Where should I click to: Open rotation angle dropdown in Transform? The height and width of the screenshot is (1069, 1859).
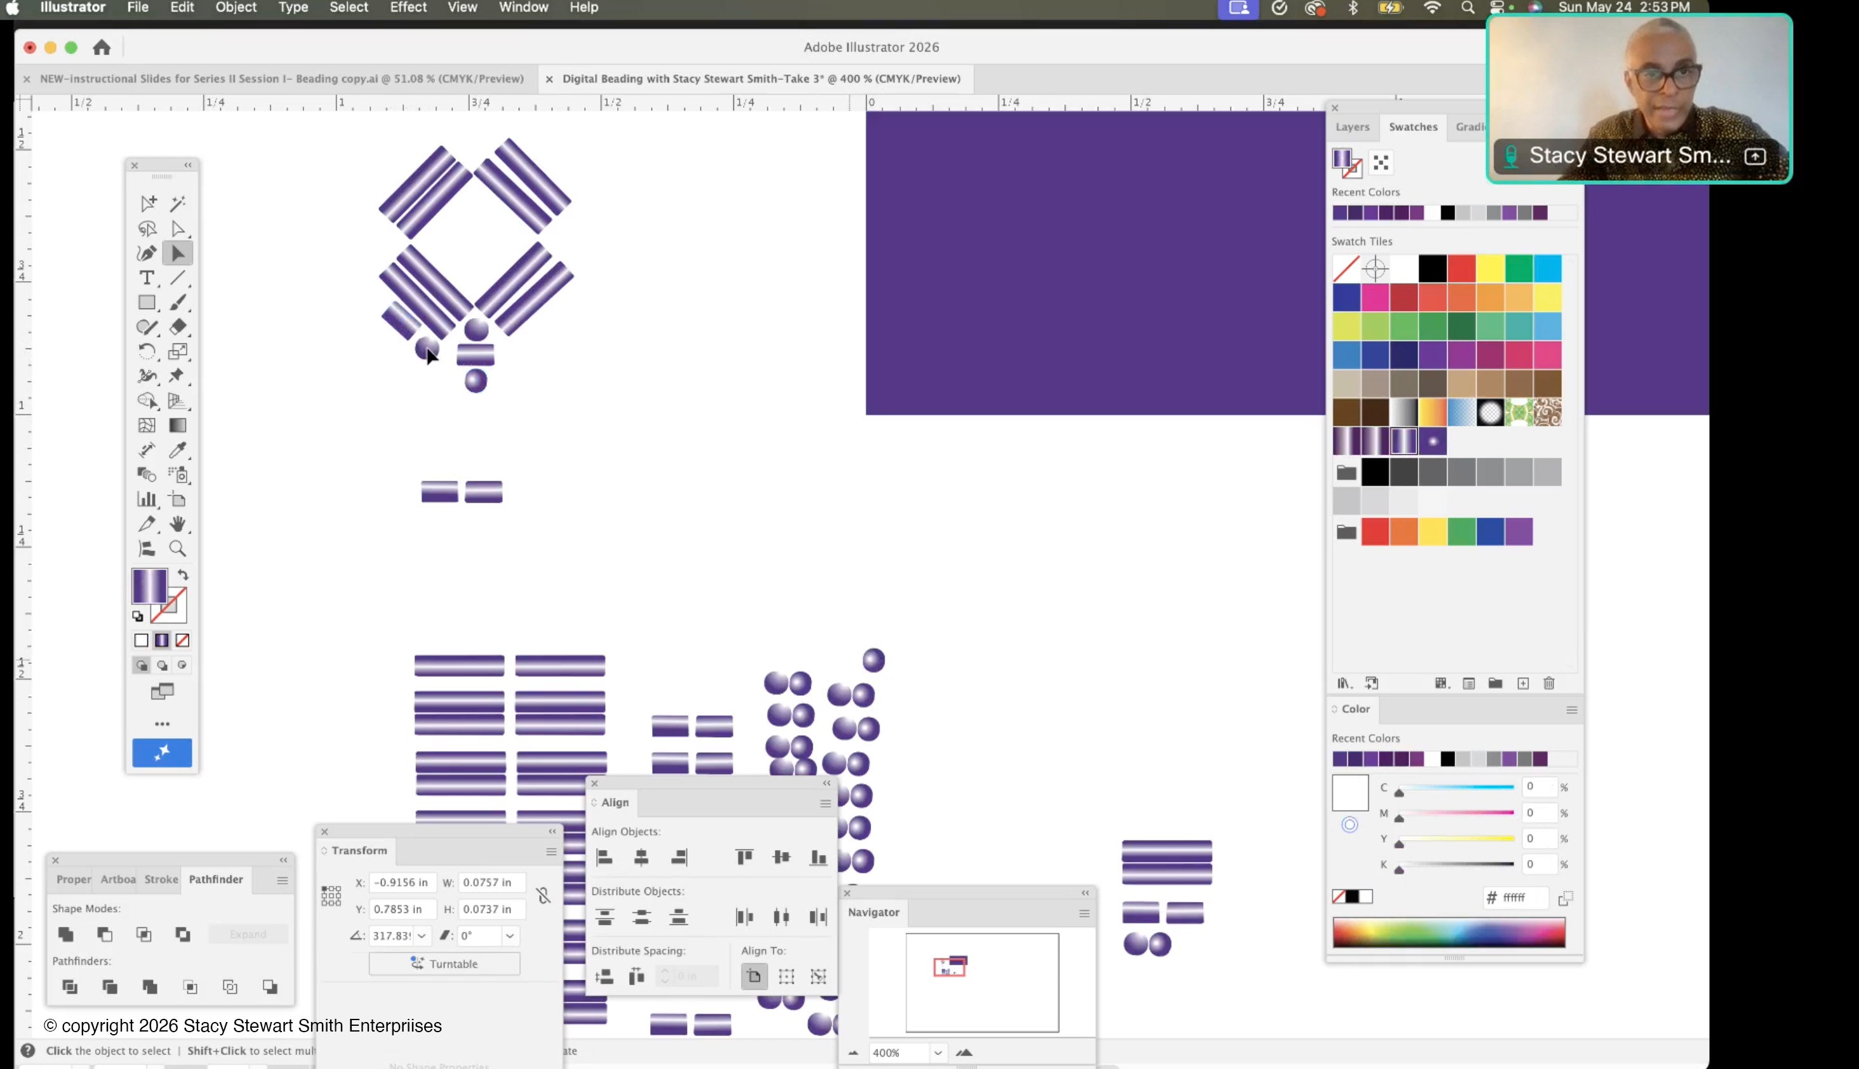point(422,936)
